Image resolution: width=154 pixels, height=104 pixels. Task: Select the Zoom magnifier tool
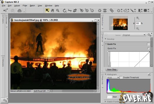click(58, 10)
